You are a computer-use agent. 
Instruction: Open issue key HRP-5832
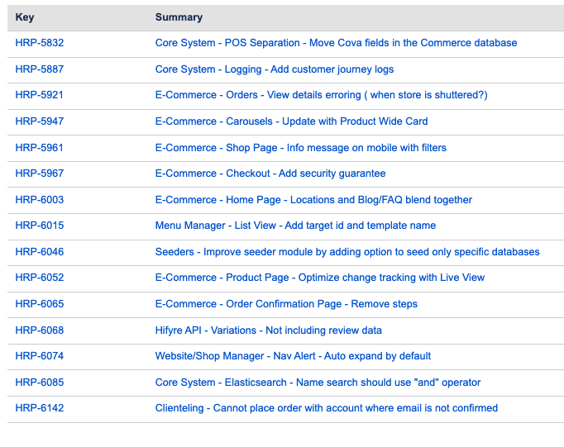[39, 43]
